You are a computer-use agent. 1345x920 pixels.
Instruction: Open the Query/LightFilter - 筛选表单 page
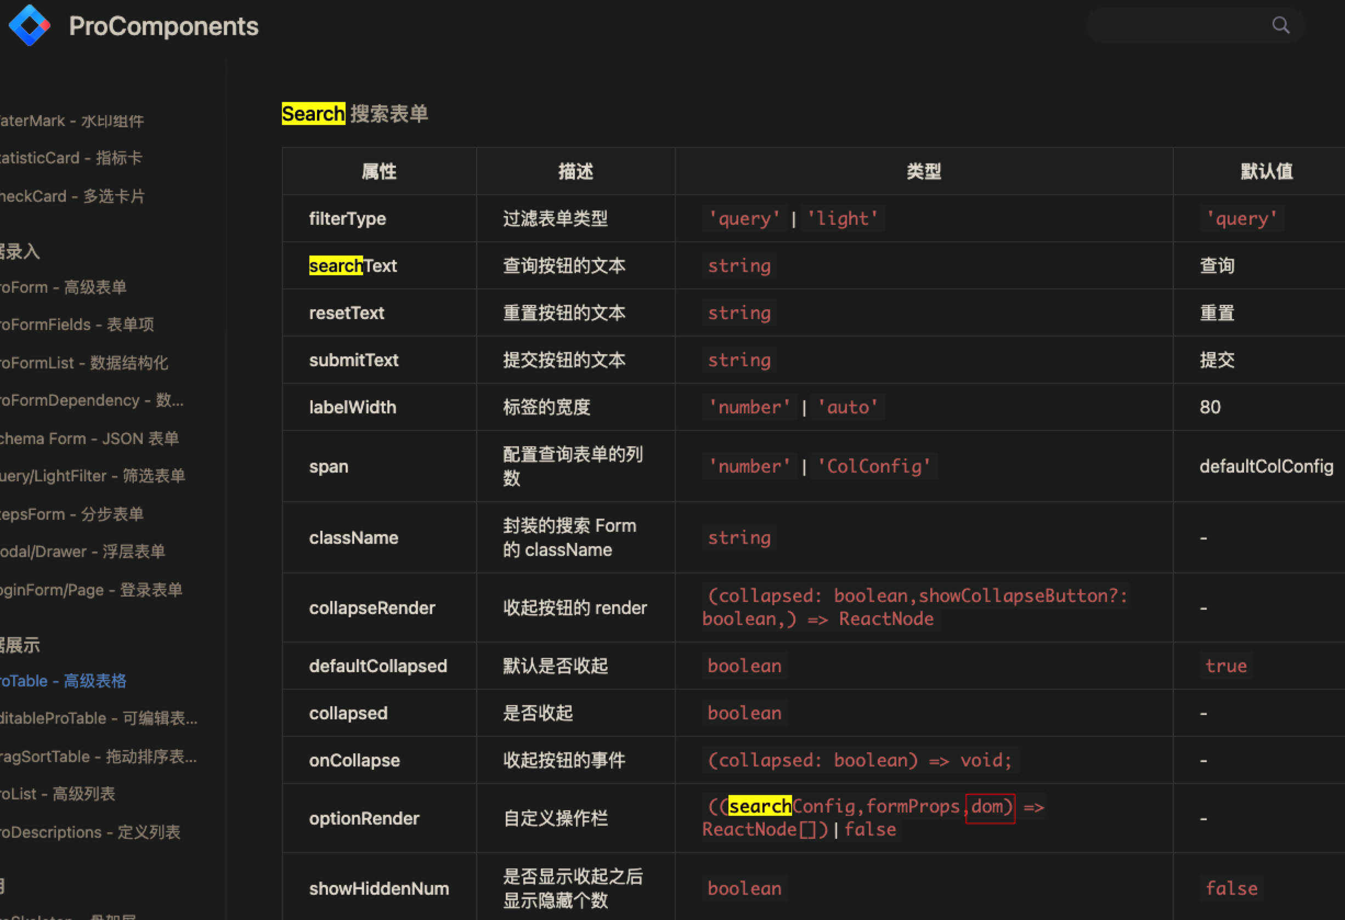click(x=93, y=475)
